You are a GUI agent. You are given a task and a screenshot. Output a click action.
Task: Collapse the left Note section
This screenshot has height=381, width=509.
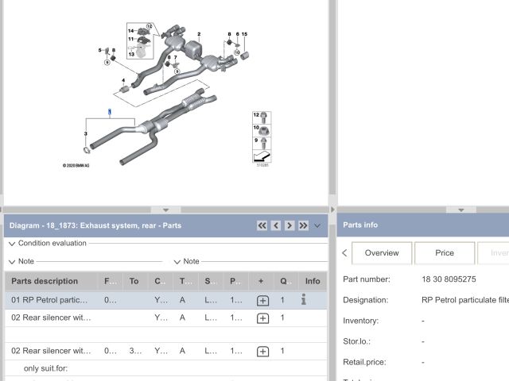[11, 261]
